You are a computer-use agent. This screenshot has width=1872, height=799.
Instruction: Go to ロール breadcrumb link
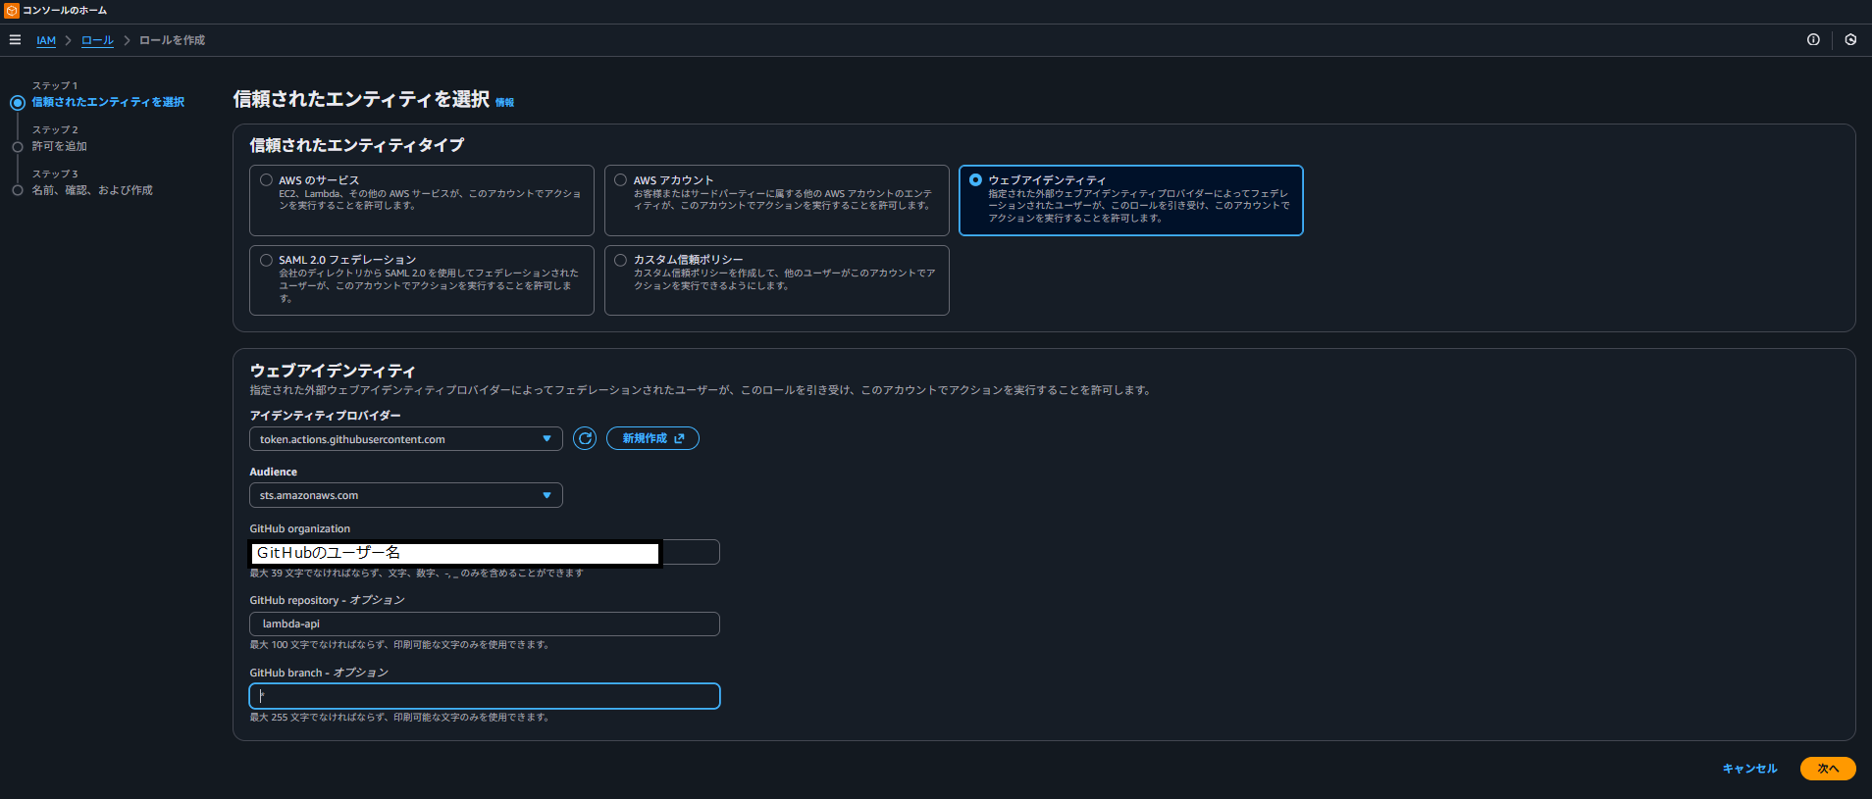coord(97,40)
